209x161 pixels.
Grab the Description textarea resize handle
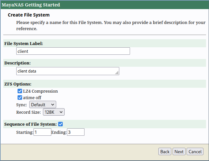117,73
